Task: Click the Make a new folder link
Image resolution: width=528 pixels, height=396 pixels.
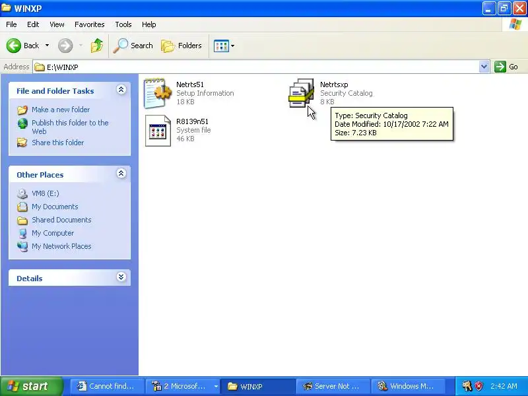Action: (x=61, y=110)
